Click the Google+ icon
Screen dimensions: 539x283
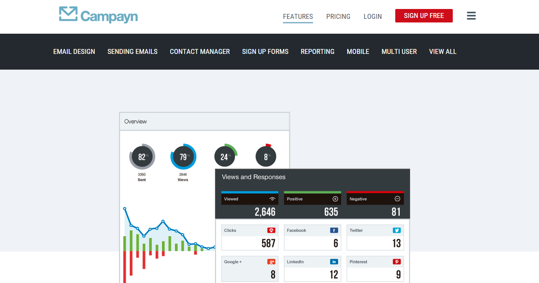[x=271, y=262]
